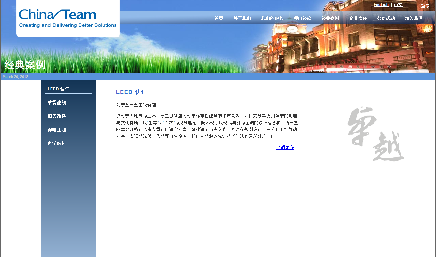Select LEED 认证 in the left sidebar
The height and width of the screenshot is (257, 436).
coord(58,89)
